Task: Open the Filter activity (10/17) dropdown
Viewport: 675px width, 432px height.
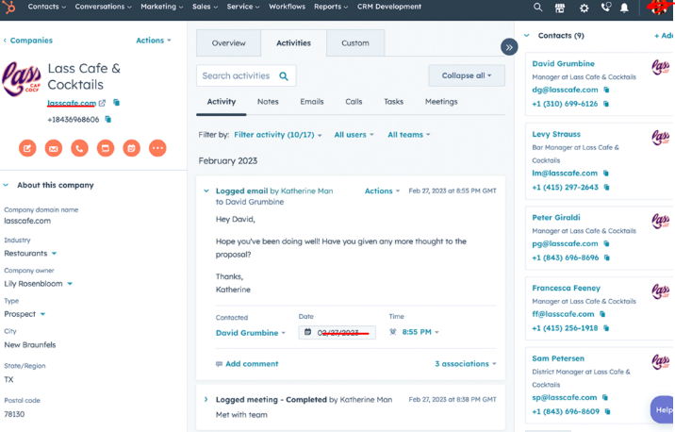Action: coord(277,135)
